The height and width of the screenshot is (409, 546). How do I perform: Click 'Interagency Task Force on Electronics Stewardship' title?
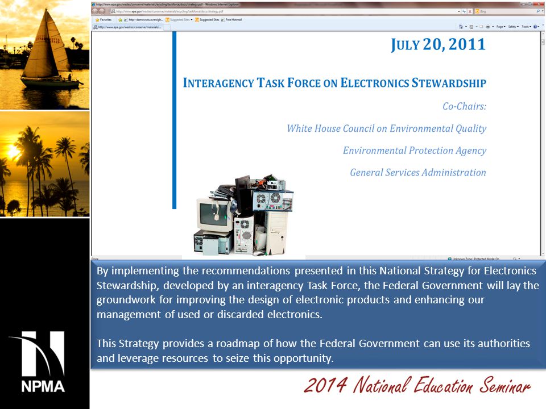click(x=334, y=83)
